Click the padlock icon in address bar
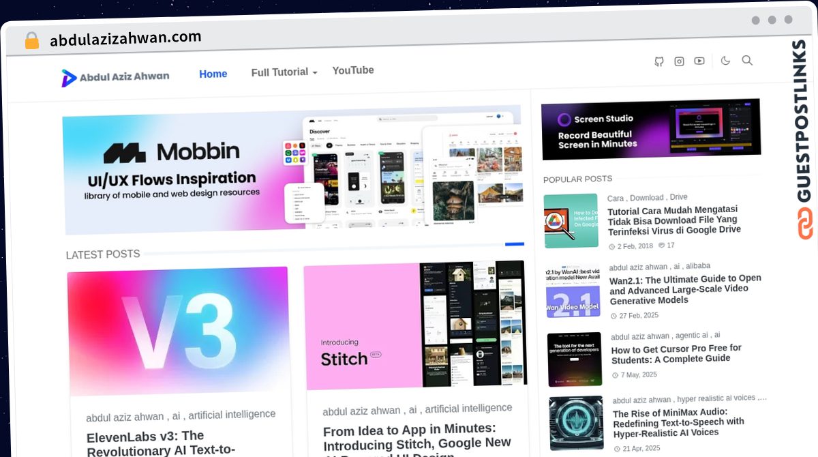 (x=31, y=40)
